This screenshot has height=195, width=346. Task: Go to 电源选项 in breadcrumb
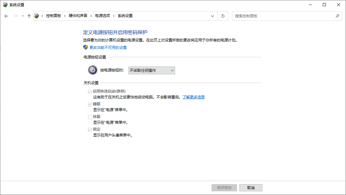(x=102, y=16)
